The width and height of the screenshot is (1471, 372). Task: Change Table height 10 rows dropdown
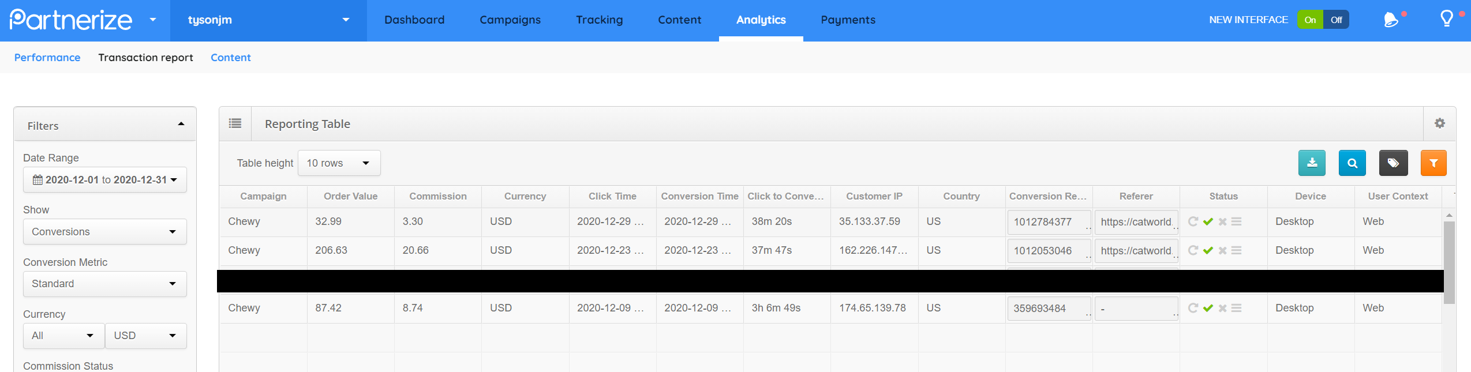(339, 163)
